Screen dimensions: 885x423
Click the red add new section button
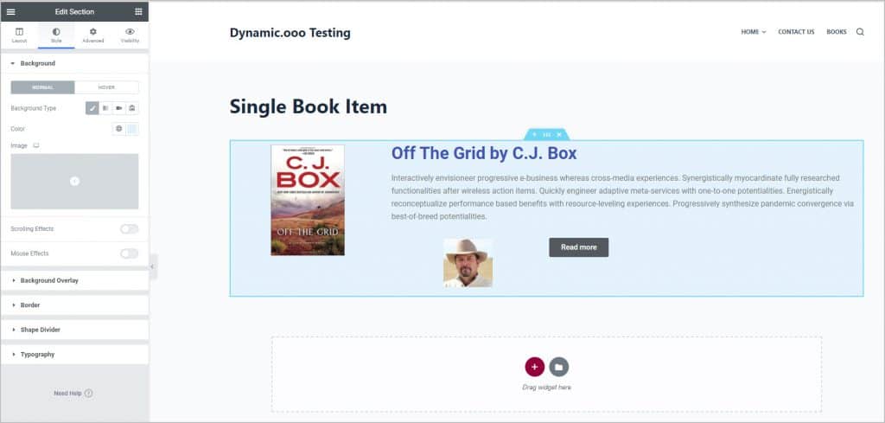(x=534, y=367)
